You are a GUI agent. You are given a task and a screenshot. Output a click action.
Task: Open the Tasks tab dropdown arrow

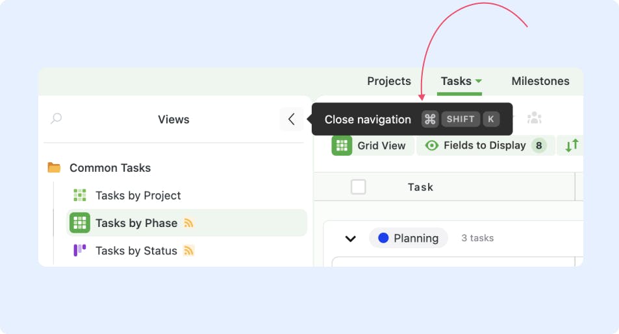point(479,81)
